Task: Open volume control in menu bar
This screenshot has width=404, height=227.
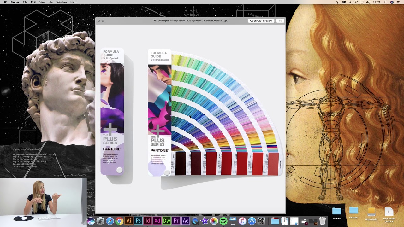Action: [368, 2]
